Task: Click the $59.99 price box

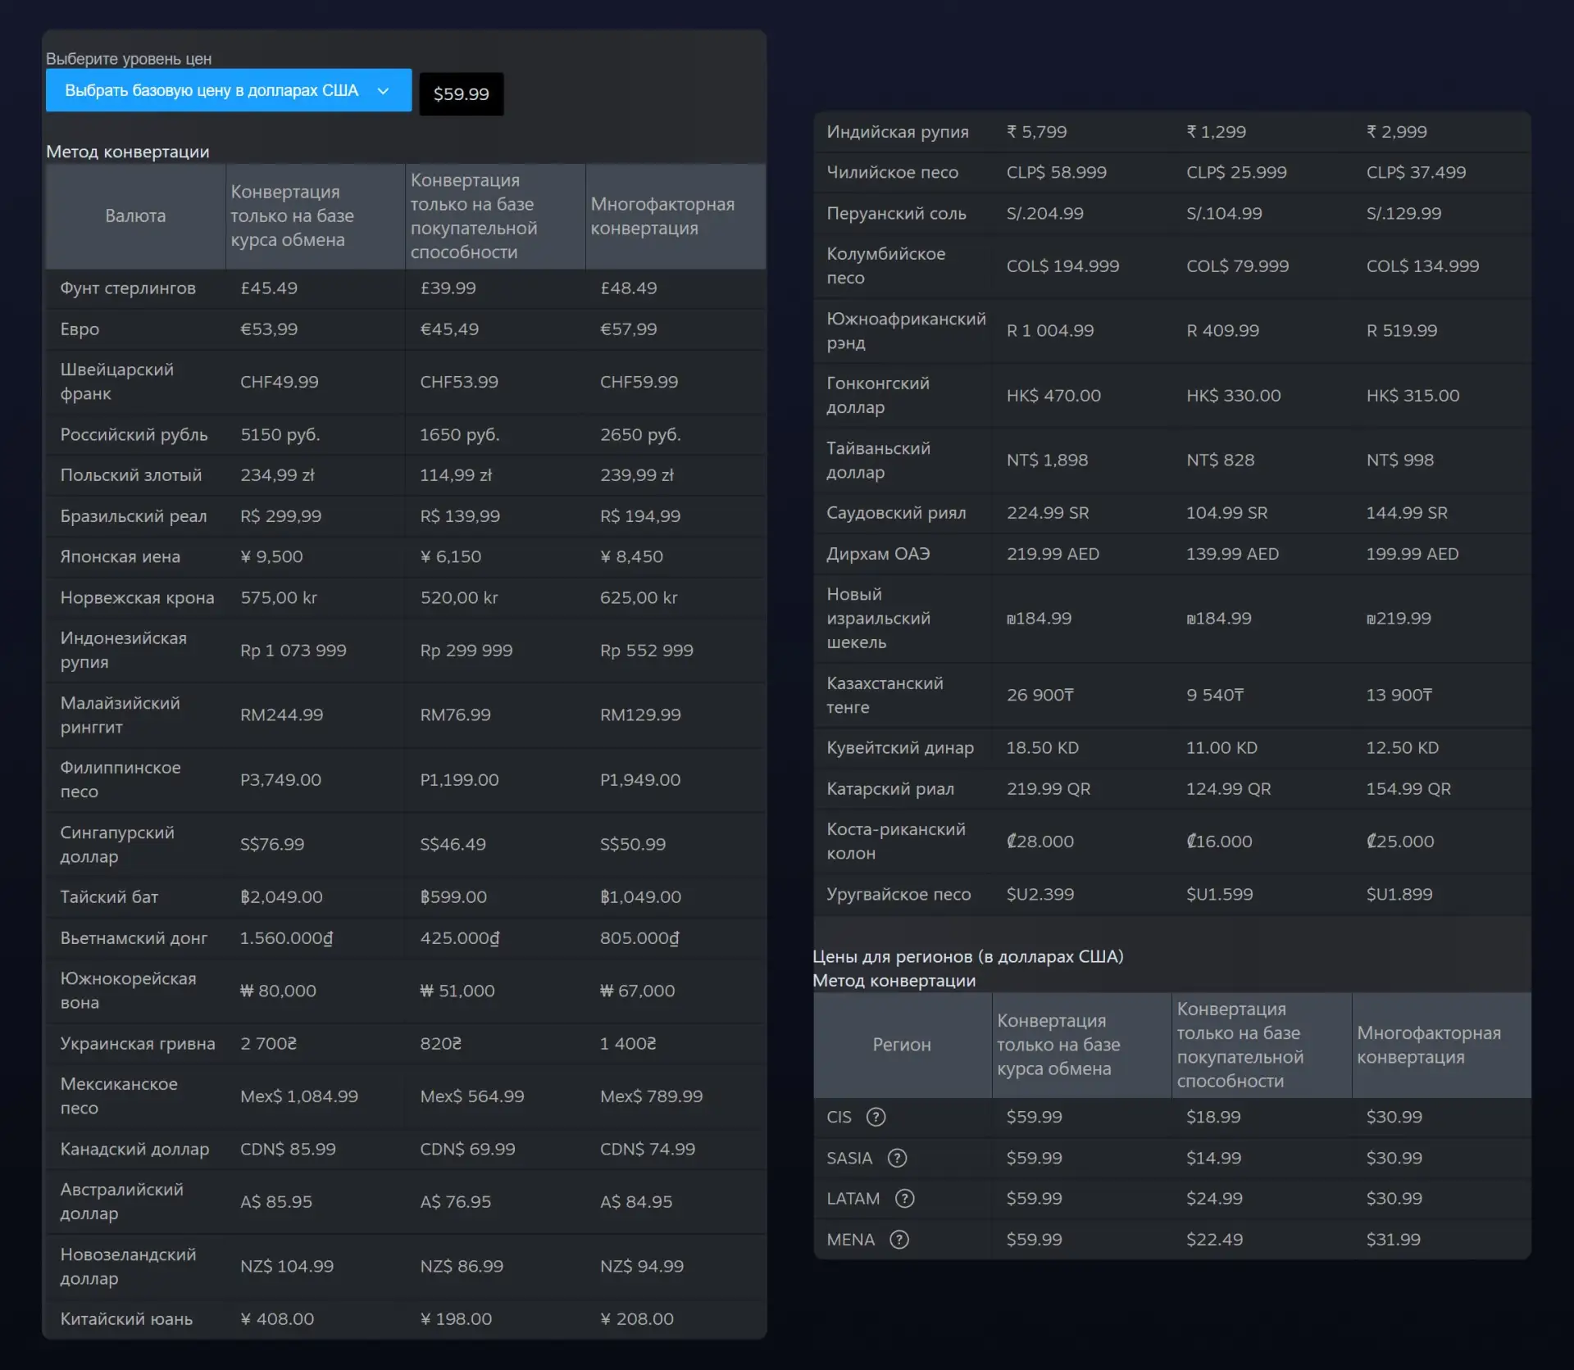Action: pyautogui.click(x=462, y=94)
